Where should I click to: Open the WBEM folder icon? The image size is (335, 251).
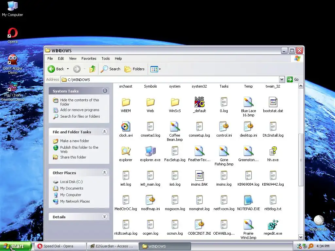(126, 102)
